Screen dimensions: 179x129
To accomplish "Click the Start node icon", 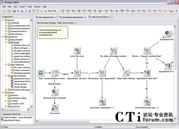I will 41,73.
